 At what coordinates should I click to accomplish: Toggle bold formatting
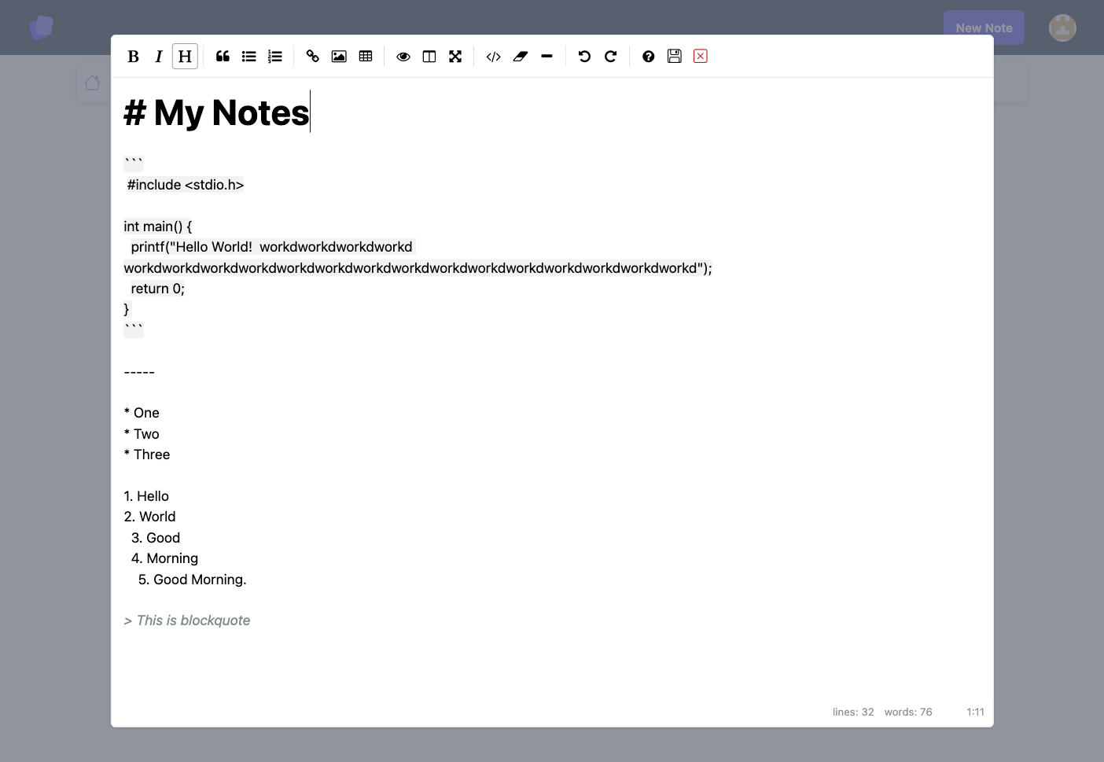tap(133, 57)
